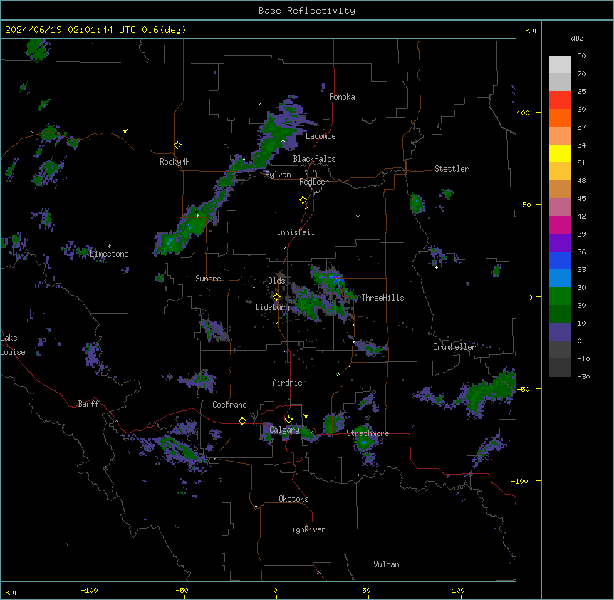Click the dBZ legend heading
This screenshot has height=600, width=614.
577,38
